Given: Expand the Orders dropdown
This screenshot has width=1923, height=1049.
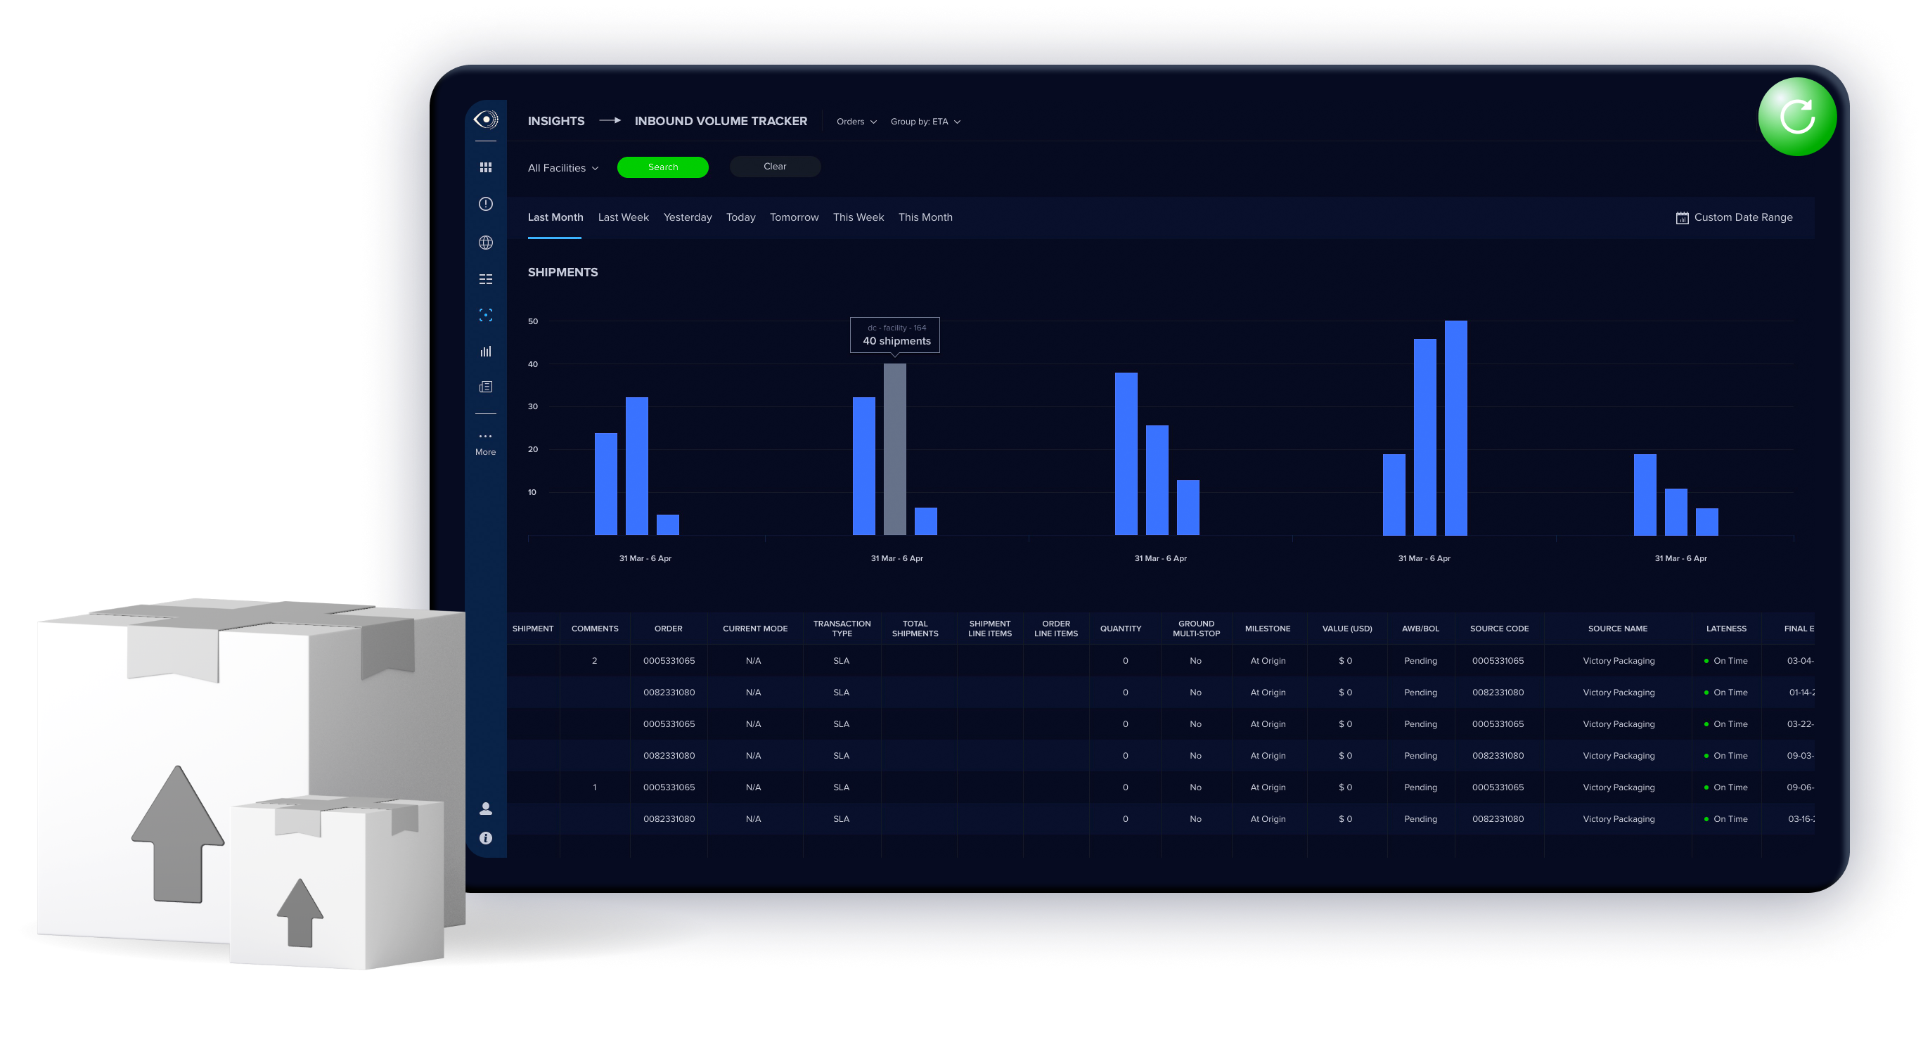Looking at the screenshot, I should click(856, 122).
